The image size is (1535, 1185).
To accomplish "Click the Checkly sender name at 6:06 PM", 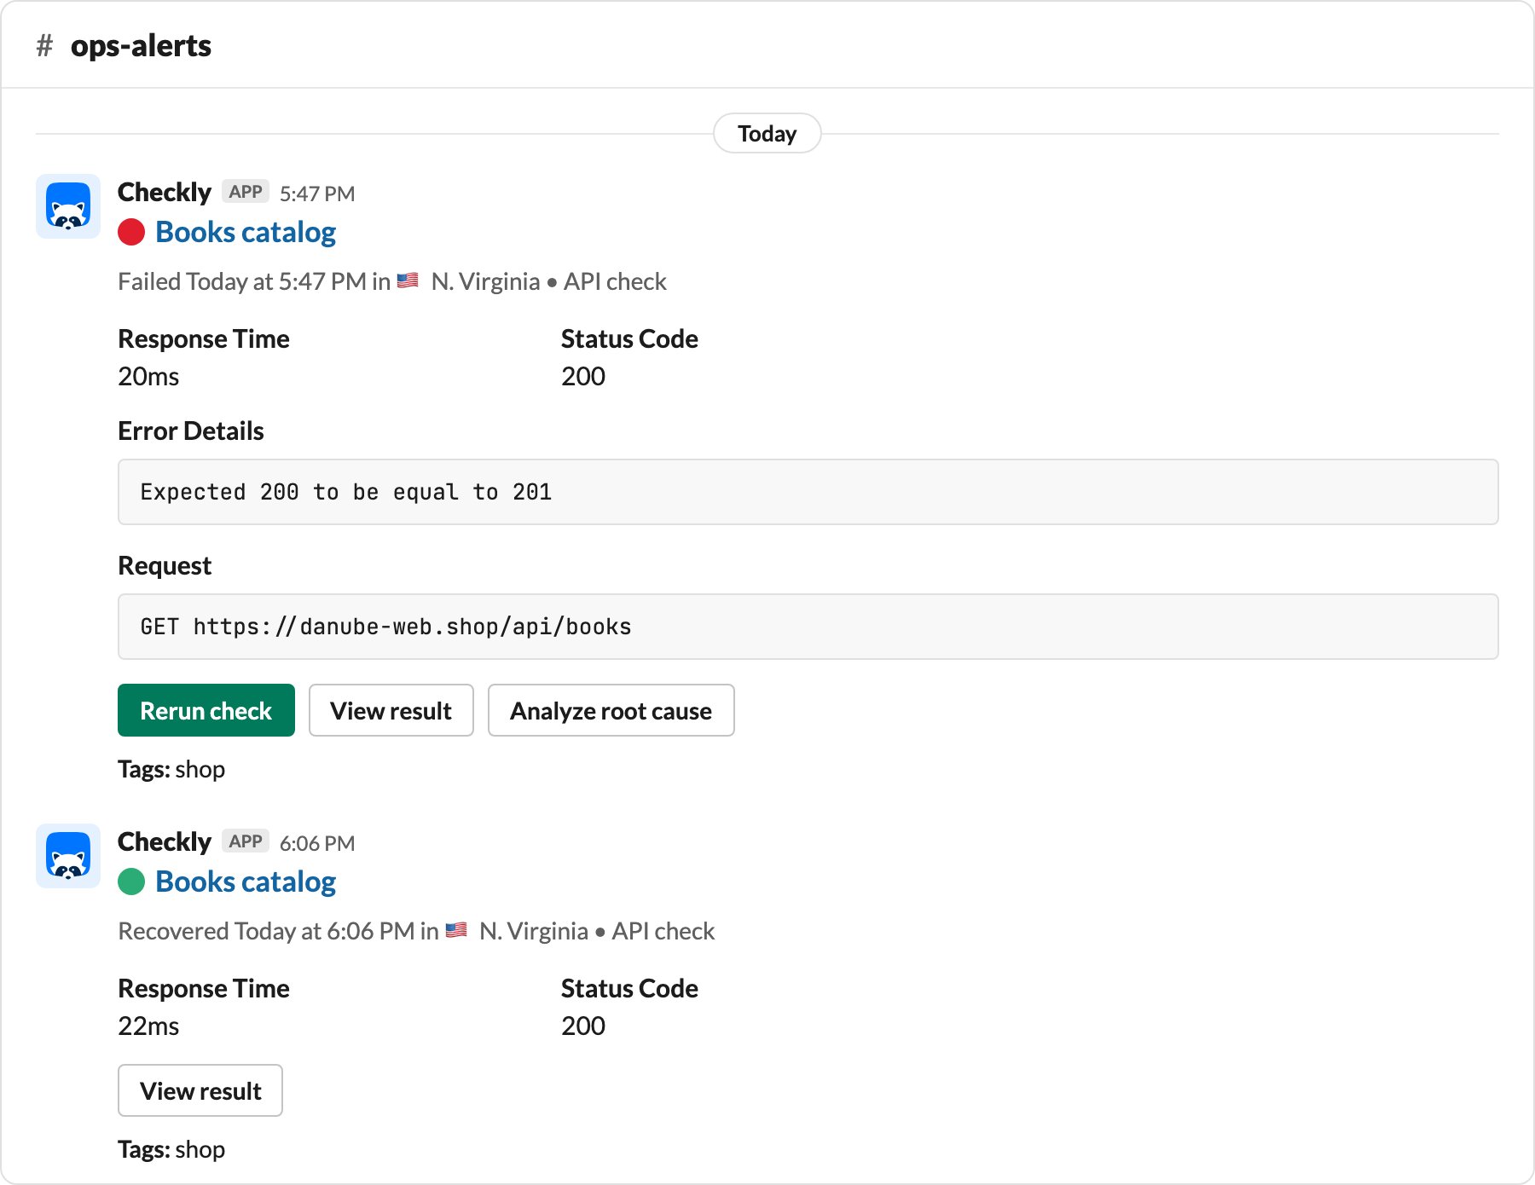I will pyautogui.click(x=165, y=842).
